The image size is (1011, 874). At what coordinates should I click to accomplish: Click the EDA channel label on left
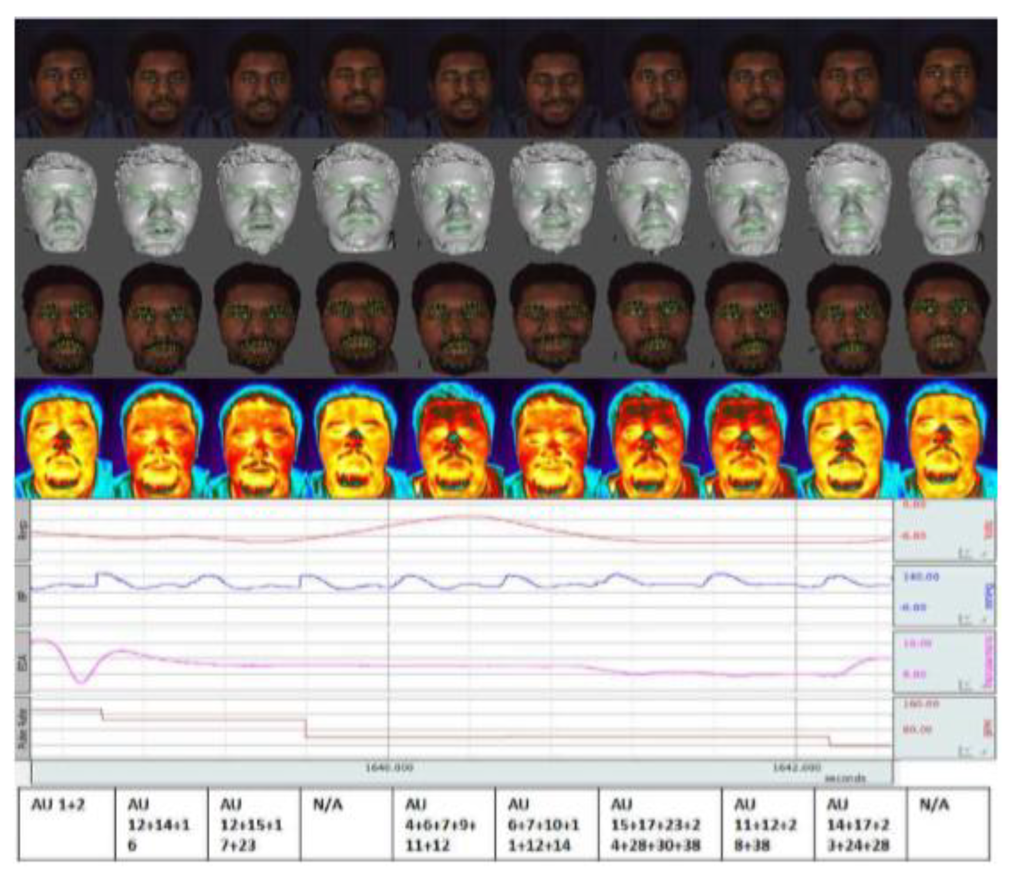(23, 662)
